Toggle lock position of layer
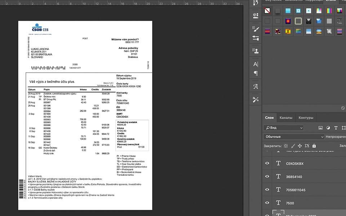 click(x=300, y=146)
